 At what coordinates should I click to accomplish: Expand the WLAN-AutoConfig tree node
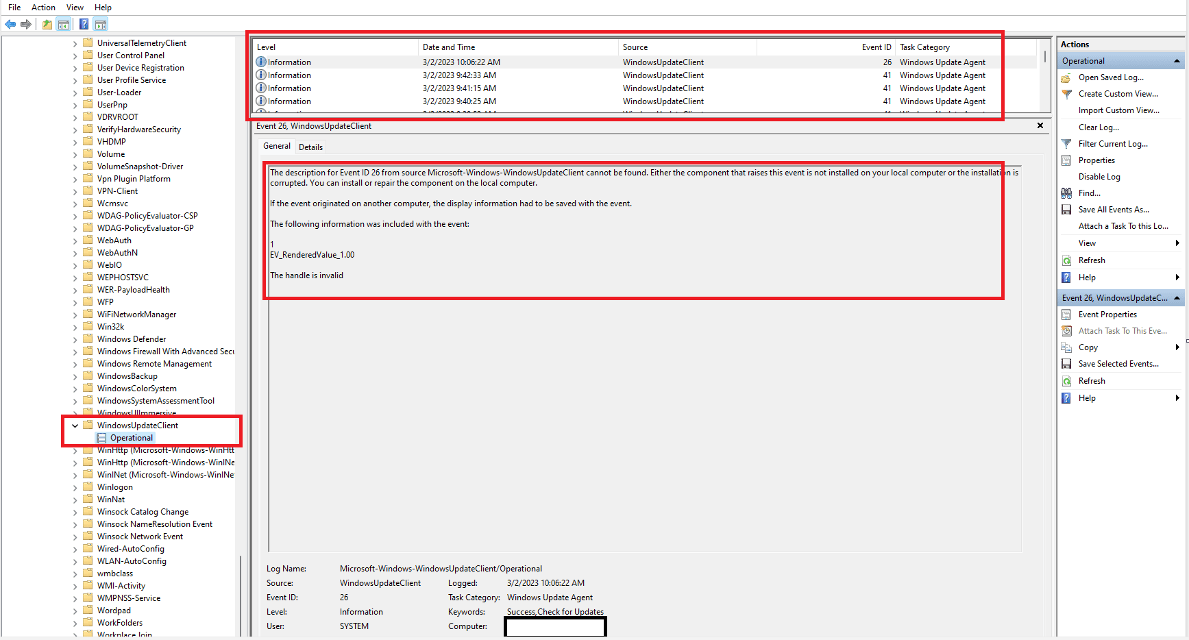[75, 561]
